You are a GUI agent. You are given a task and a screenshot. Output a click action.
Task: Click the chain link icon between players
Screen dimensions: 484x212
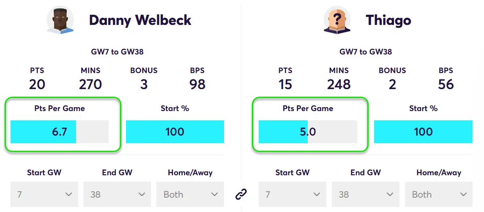click(x=241, y=194)
